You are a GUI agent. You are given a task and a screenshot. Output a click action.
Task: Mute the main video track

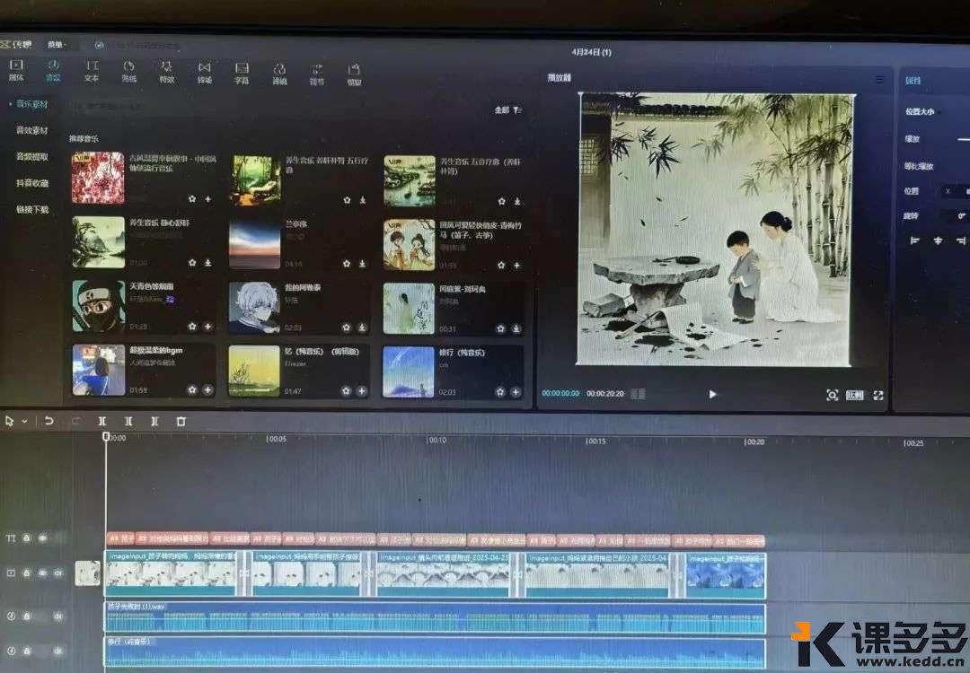tap(57, 572)
